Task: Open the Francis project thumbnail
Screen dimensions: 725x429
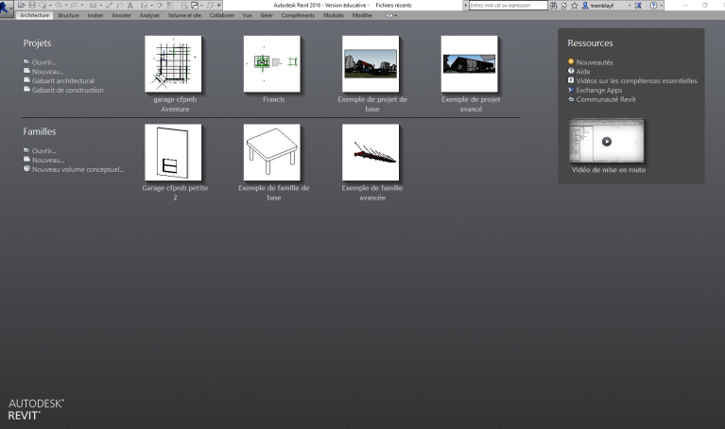Action: [272, 64]
